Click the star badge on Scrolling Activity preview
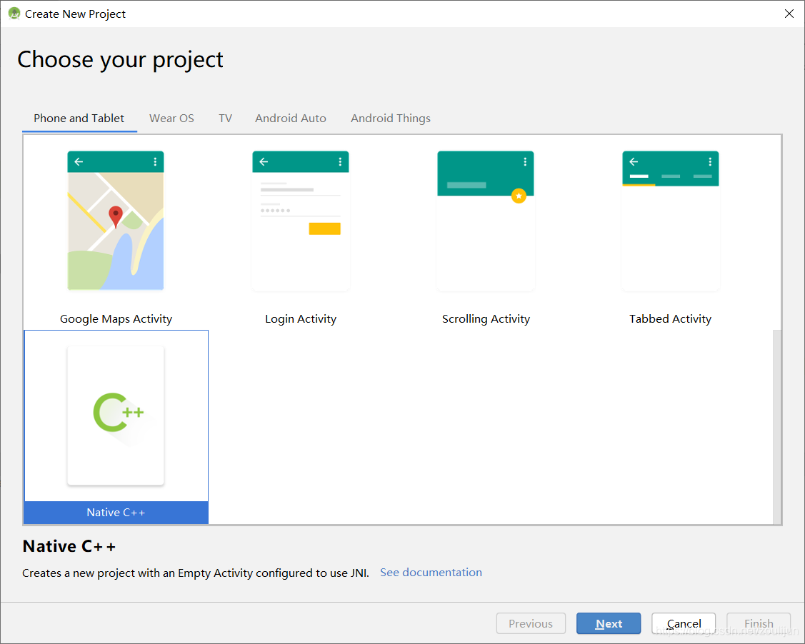 click(x=519, y=196)
